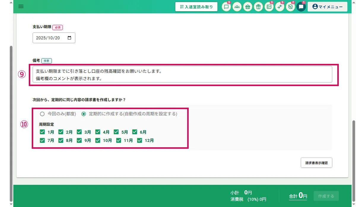This screenshot has height=207, width=356.
Task: Uncheck the 1月 checkbox
Action: 42,132
